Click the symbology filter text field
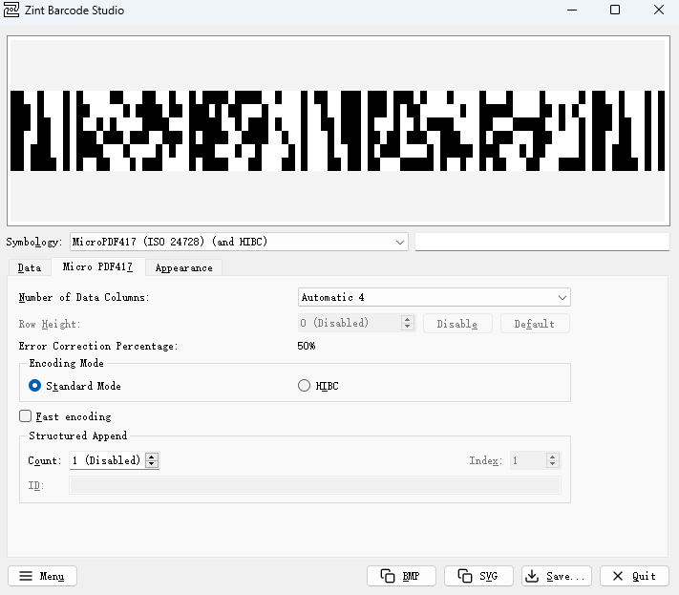This screenshot has width=679, height=595. tap(542, 243)
